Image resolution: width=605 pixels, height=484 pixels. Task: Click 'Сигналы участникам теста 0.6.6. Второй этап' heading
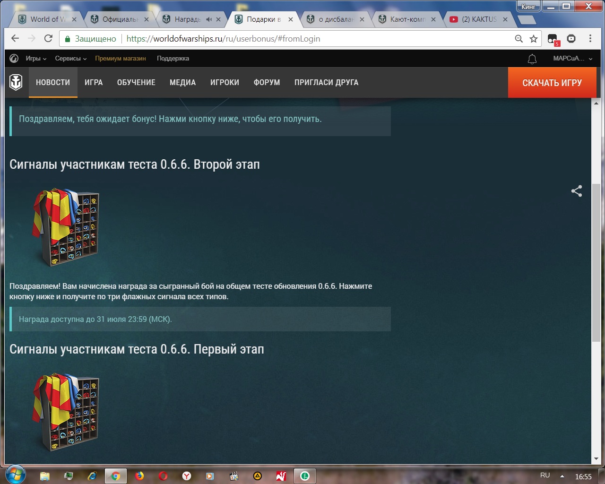tap(135, 164)
